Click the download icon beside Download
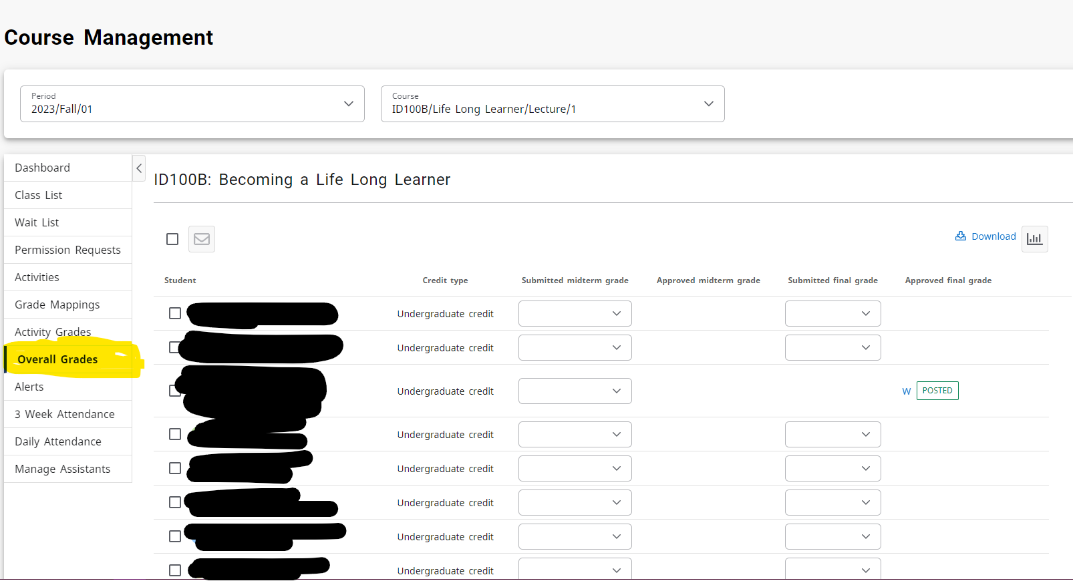 click(961, 236)
